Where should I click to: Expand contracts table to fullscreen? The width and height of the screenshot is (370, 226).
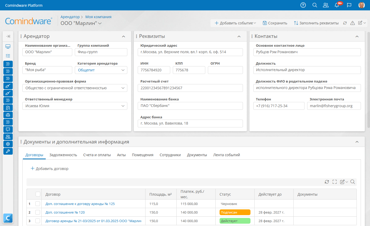[335, 182]
